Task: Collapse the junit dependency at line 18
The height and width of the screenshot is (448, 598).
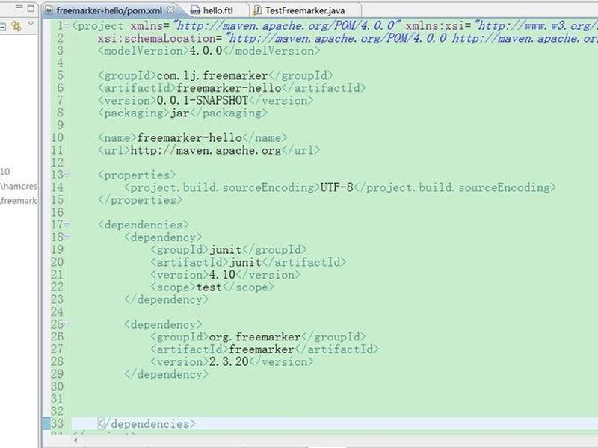Action: (67, 237)
